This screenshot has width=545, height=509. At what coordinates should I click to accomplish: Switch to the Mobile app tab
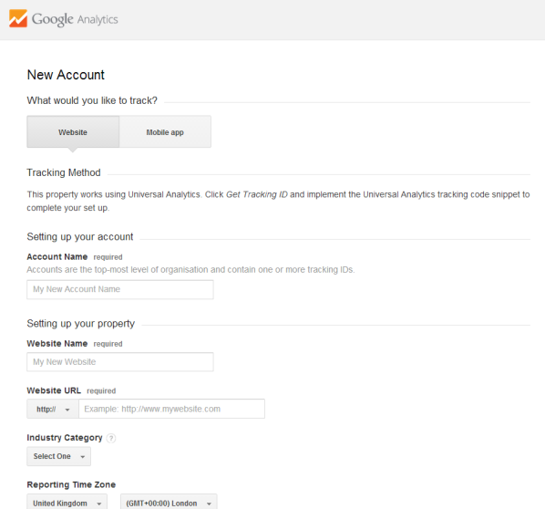(165, 132)
